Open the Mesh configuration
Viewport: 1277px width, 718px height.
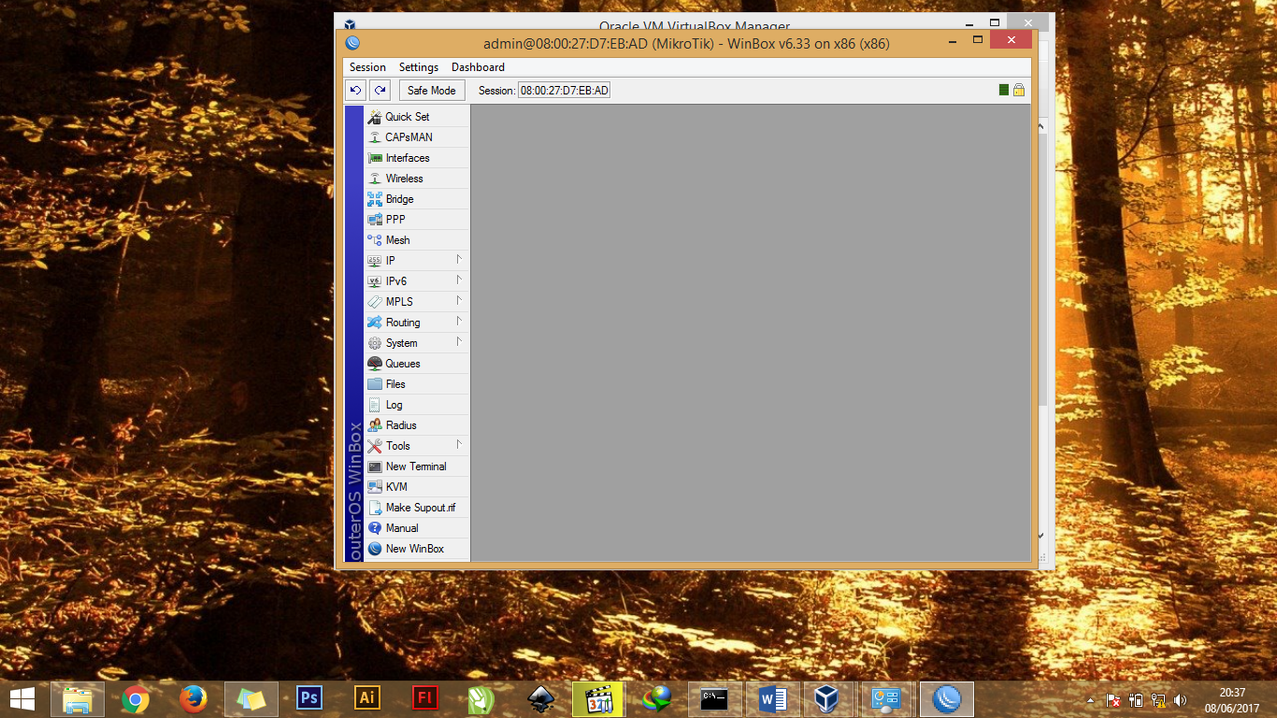point(416,240)
